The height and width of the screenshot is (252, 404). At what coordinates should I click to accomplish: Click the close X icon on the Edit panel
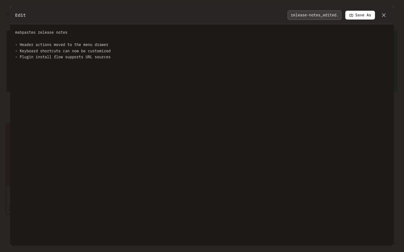pyautogui.click(x=384, y=15)
